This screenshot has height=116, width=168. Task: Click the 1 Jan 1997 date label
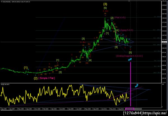(x=11, y=109)
